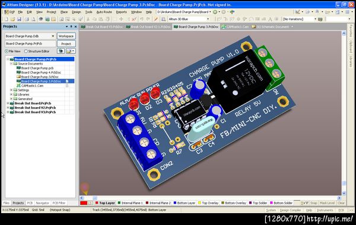Select Board Charge Pump 4.PcbDoc in tree
Viewport: 356px width, 225px height.
tap(41, 72)
